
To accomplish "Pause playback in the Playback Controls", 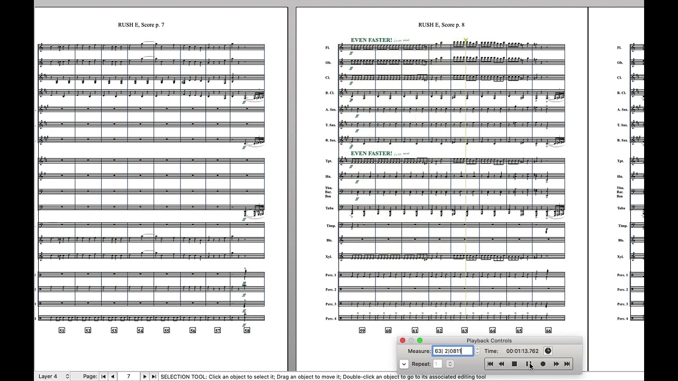I will click(x=528, y=364).
